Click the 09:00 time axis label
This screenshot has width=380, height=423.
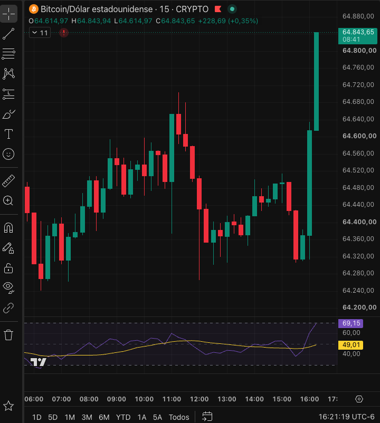pos(116,399)
